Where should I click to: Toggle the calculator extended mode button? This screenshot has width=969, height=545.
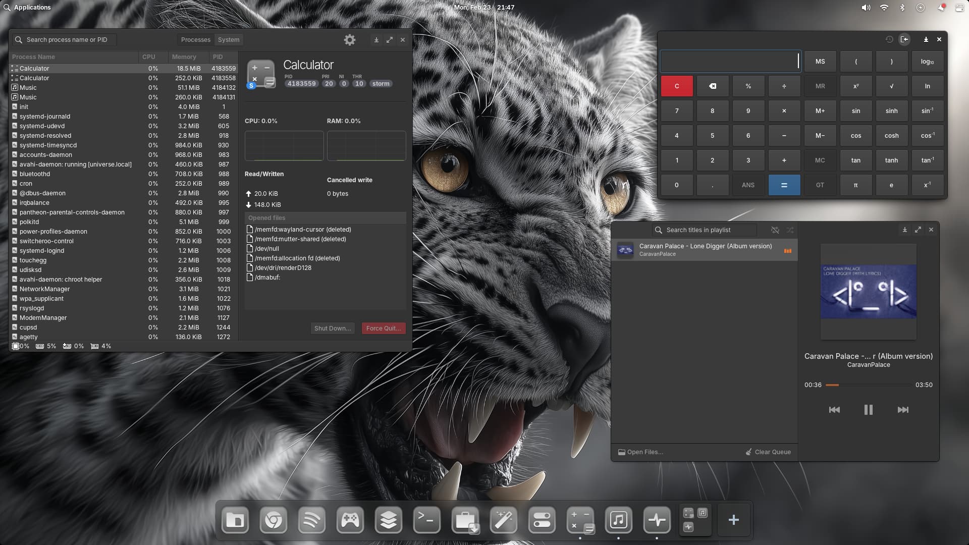click(x=904, y=39)
